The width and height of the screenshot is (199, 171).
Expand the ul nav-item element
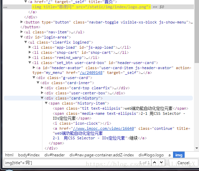coord(22,32)
